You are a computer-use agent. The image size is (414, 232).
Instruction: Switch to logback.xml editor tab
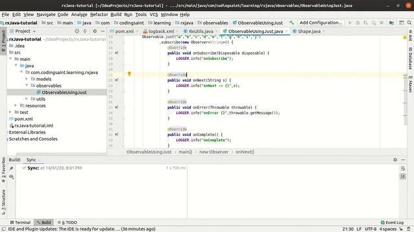click(x=161, y=32)
